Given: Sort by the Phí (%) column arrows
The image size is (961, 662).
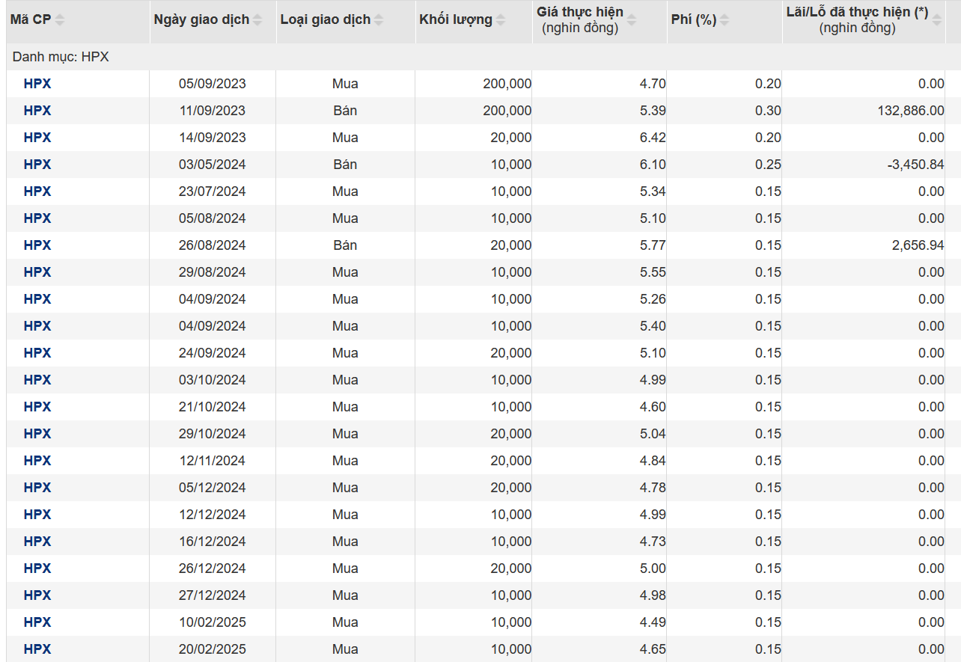Looking at the screenshot, I should [x=724, y=20].
